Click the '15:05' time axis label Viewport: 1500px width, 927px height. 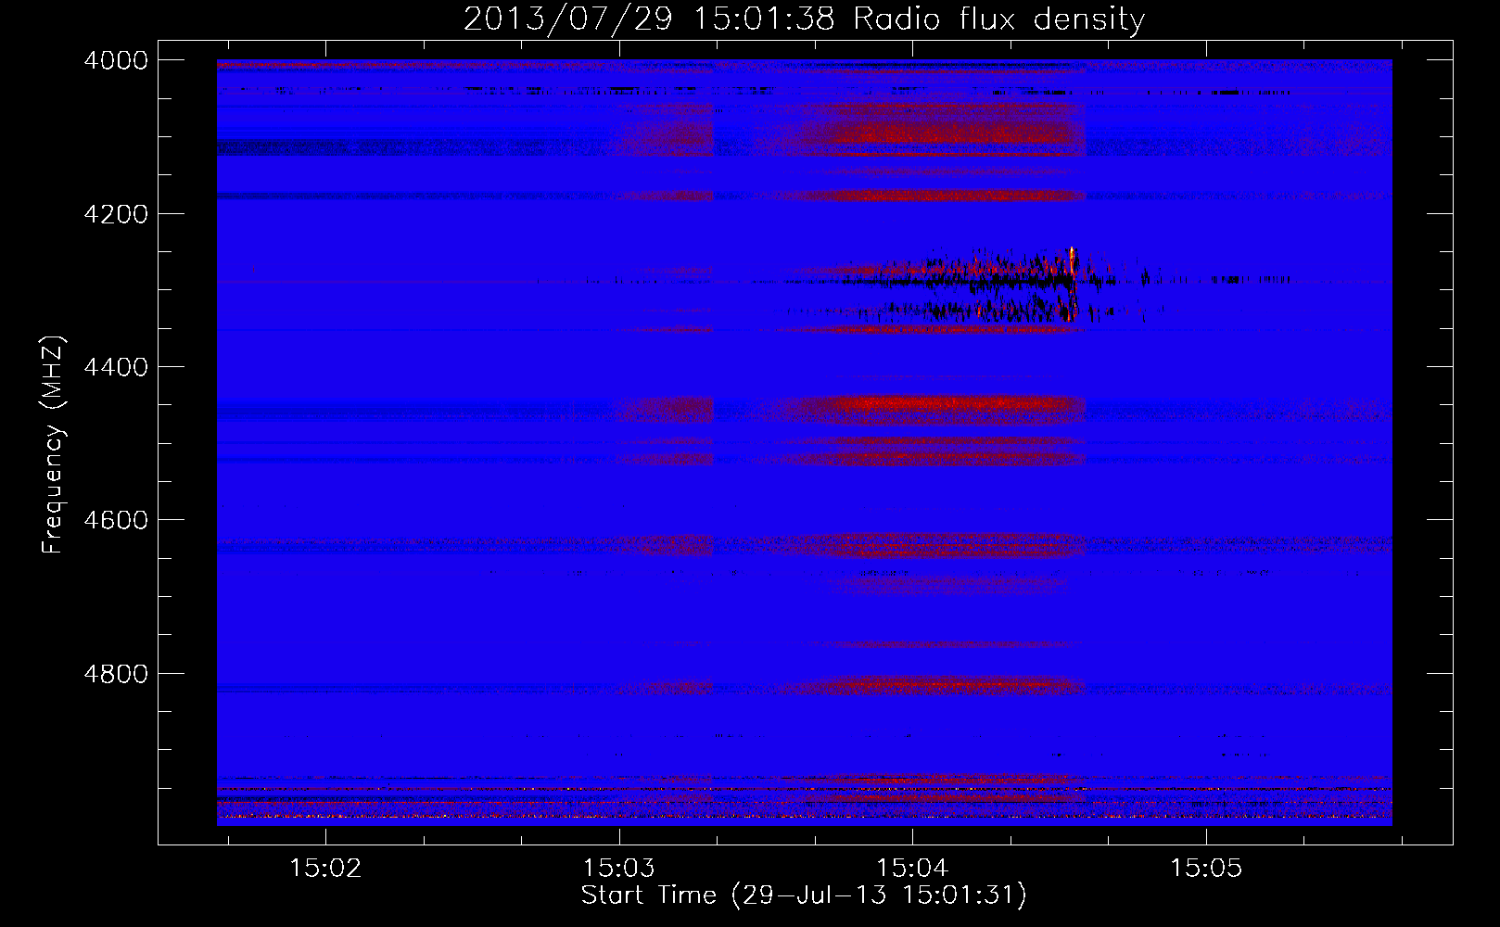(1205, 868)
